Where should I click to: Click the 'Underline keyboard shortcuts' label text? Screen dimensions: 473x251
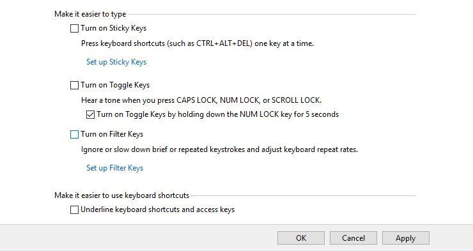[x=157, y=209]
